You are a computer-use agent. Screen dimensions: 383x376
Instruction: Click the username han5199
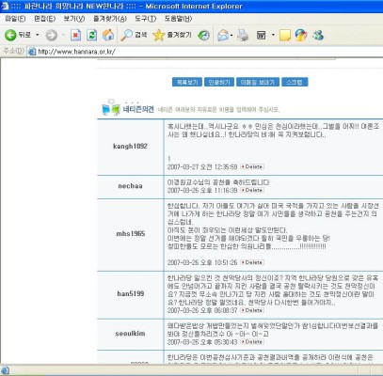(131, 294)
